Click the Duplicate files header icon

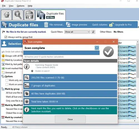point(4,25)
